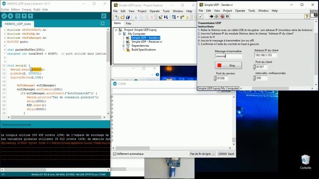Switch to Files tab in Project Explorer

click(129, 23)
